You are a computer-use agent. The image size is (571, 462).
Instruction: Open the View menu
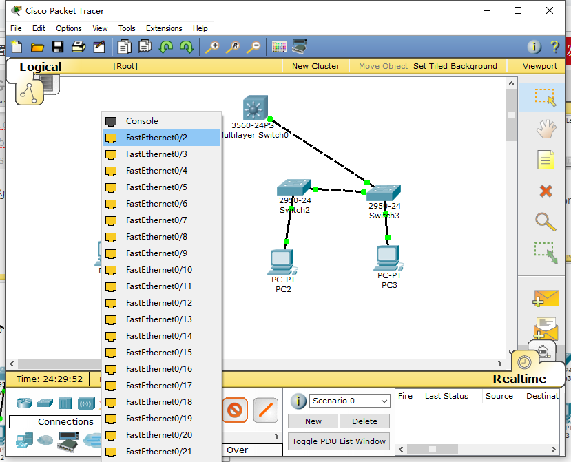(x=100, y=28)
